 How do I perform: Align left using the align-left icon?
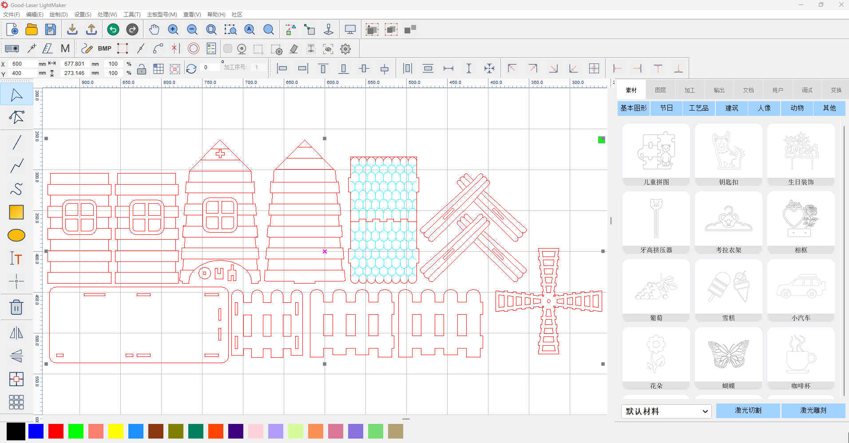point(282,68)
